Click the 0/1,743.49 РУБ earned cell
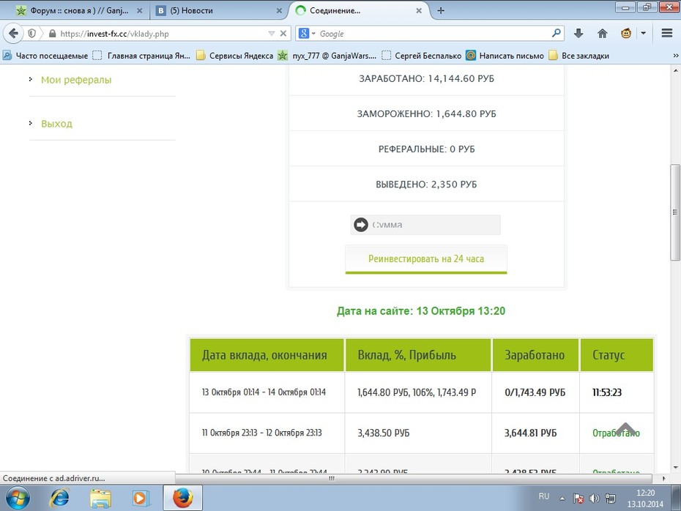Screen dimensions: 681x511 coord(535,392)
